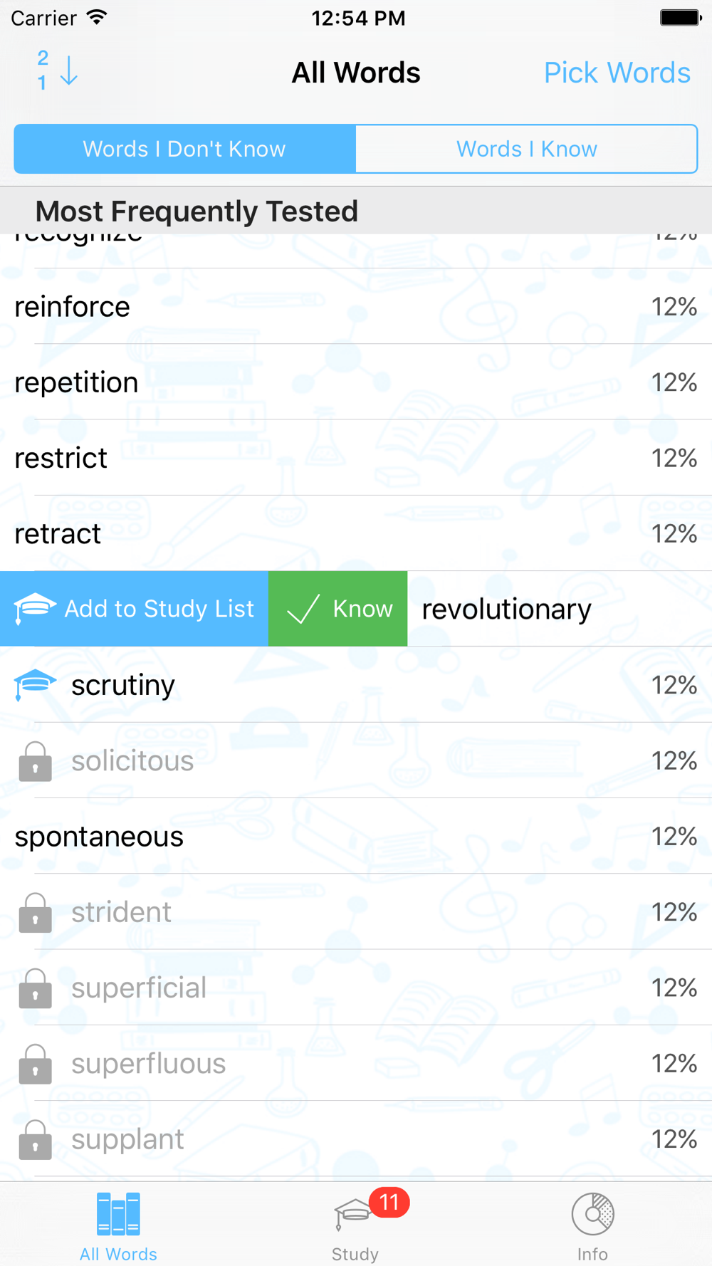Image resolution: width=712 pixels, height=1266 pixels.
Task: Open the Study tab with badge 11
Action: [x=355, y=1225]
